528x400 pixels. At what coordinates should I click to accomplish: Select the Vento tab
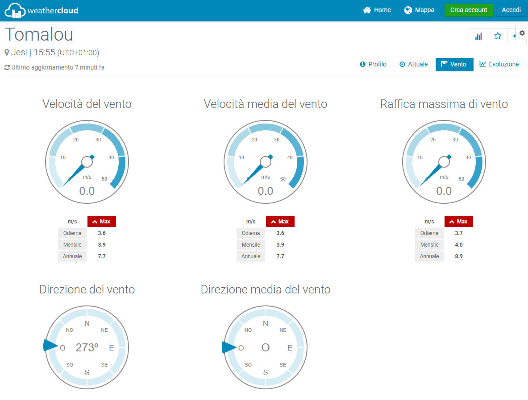(454, 64)
